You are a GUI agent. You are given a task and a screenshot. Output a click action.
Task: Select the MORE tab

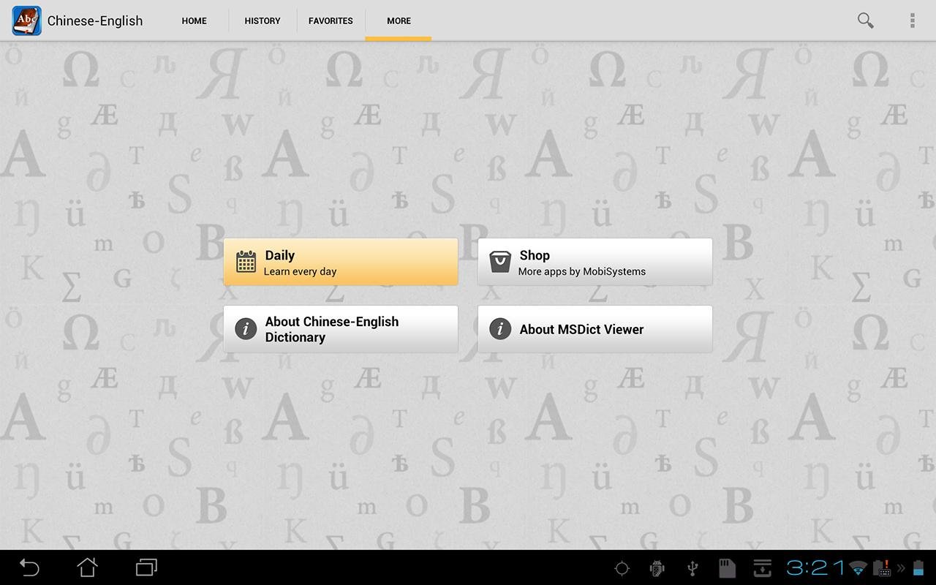click(x=399, y=20)
